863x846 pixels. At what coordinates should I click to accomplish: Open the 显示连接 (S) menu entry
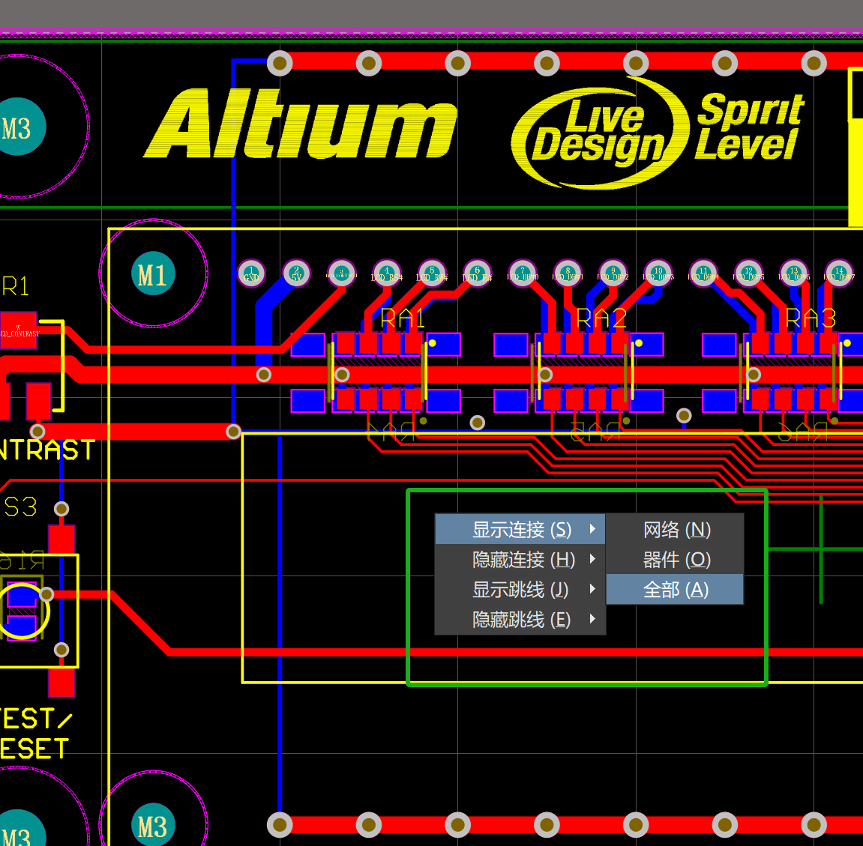520,530
